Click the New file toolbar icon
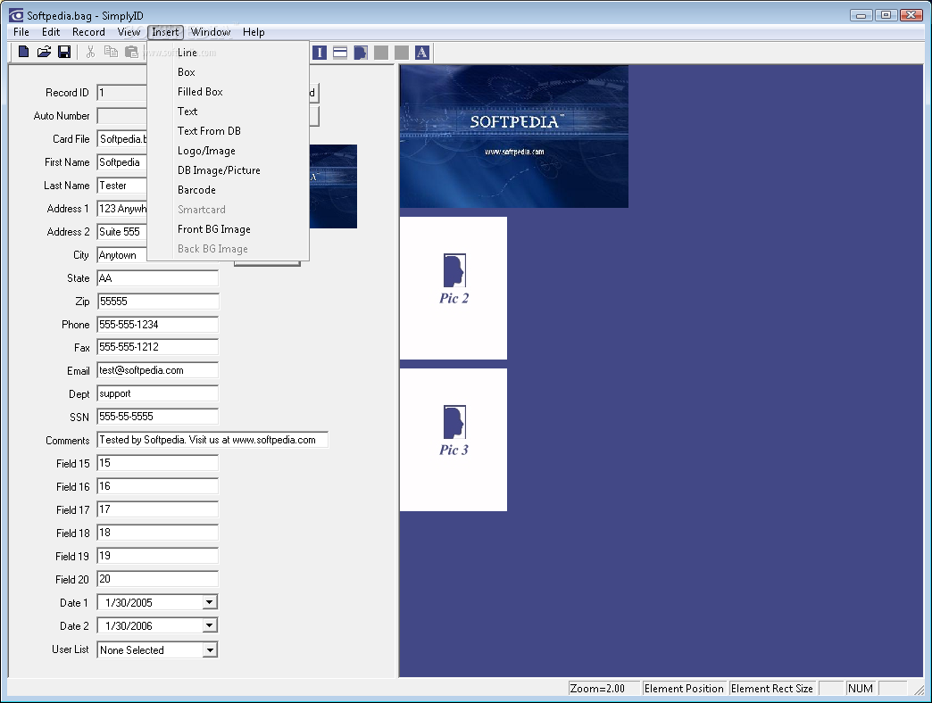932x703 pixels. coord(23,53)
